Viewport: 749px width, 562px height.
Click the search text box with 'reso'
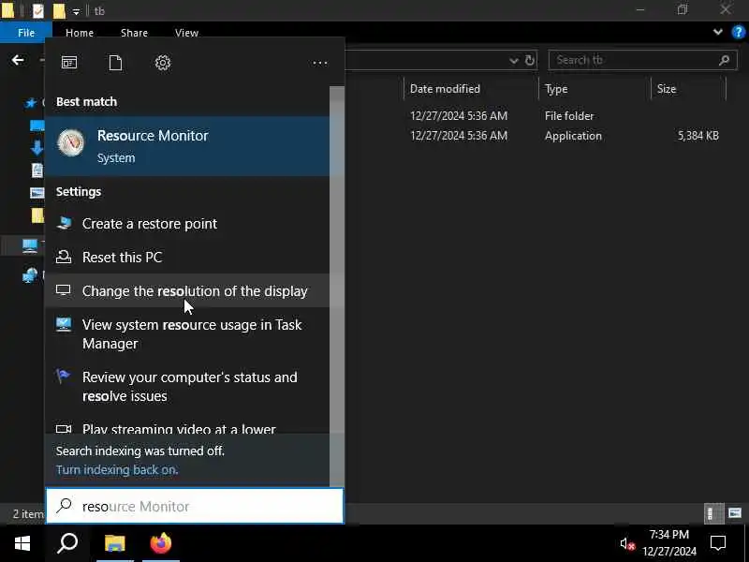tap(195, 506)
